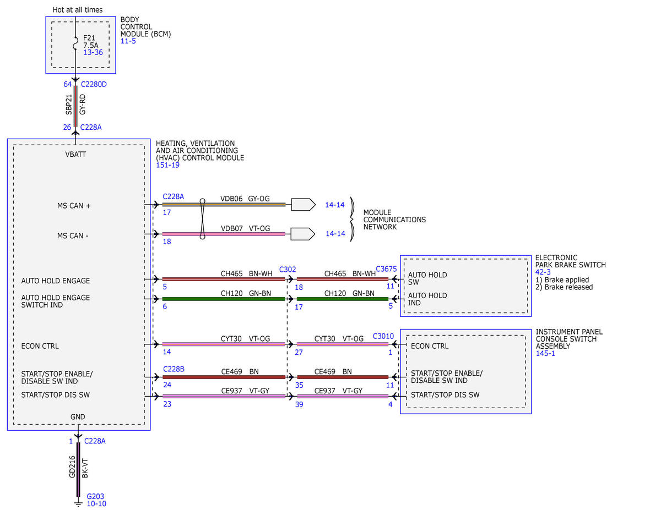Open the 42-3 Electronic Park Brake Switch link

click(x=543, y=272)
